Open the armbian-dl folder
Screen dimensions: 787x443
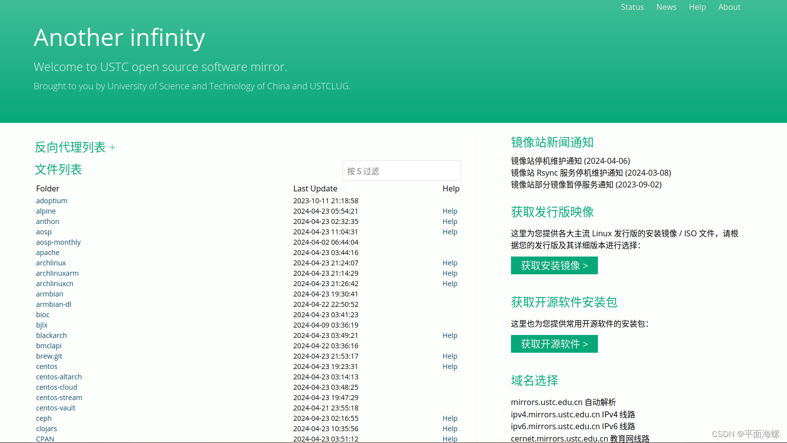pos(53,304)
